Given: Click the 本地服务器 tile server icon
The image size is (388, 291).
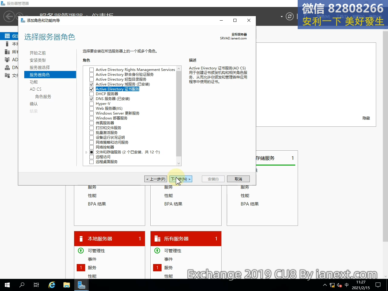Looking at the screenshot, I should click(x=81, y=239).
